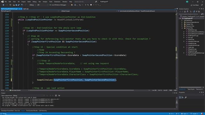Select MergeSort.cpp in Solution Explorer
The height and width of the screenshot is (115, 205).
192,49
